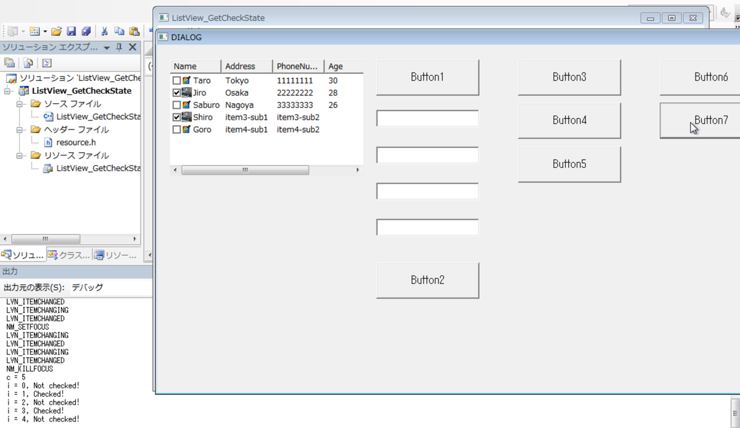Collapse the リソース ファイル folder
The width and height of the screenshot is (740, 428).
19,156
